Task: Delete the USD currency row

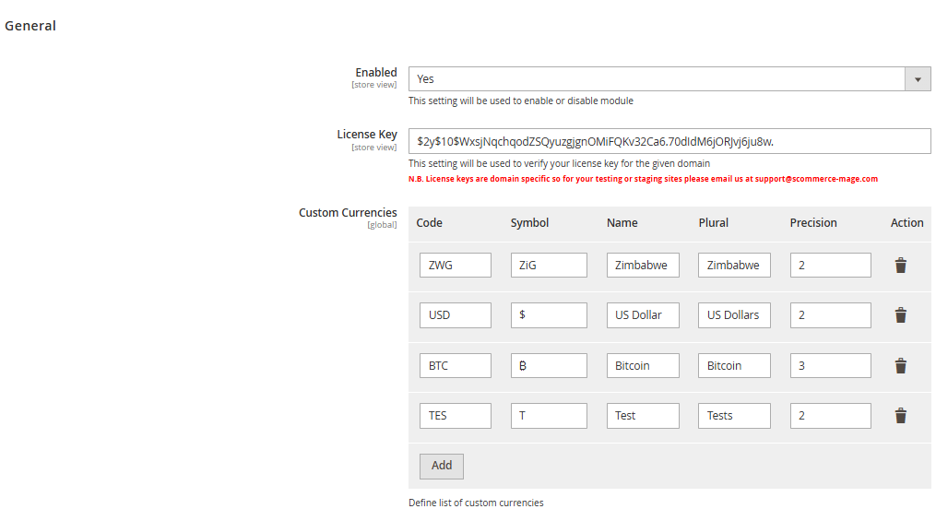Action: 900,315
